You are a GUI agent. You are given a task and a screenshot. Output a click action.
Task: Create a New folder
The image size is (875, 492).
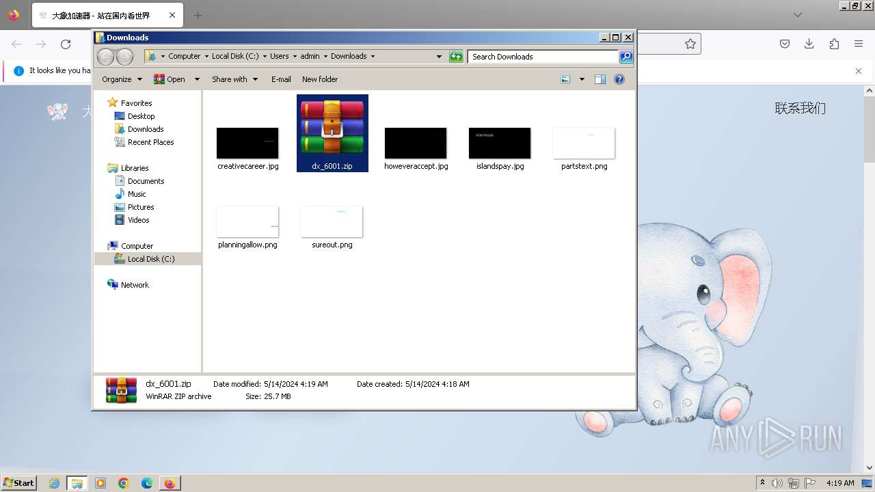click(x=320, y=79)
